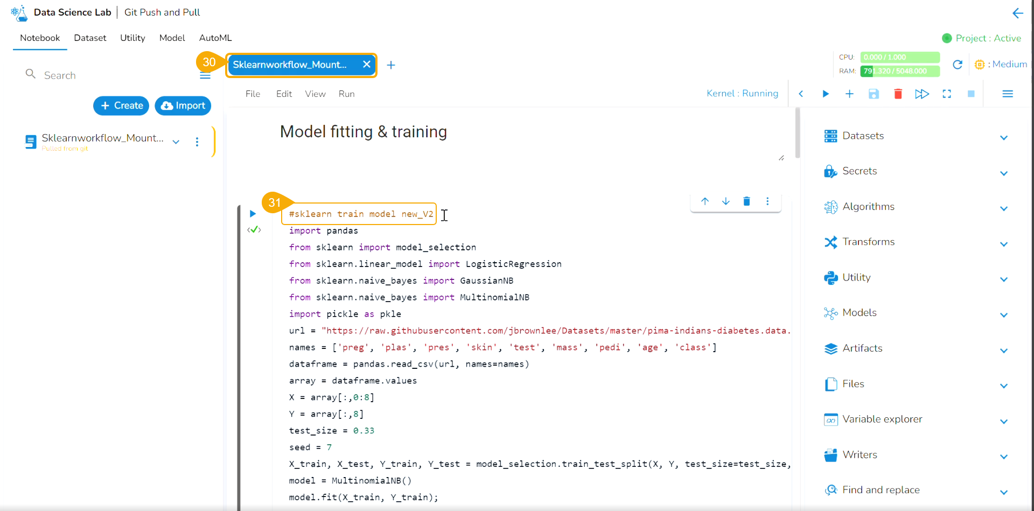Toggle the right-side panel hamburger menu
This screenshot has height=511, width=1034.
click(1008, 94)
